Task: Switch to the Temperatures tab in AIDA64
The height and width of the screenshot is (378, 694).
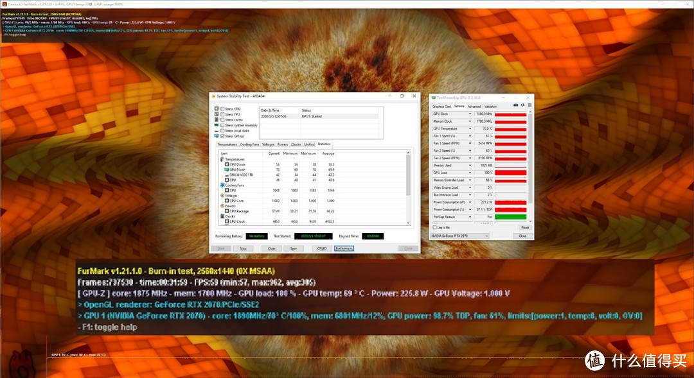Action: [227, 144]
